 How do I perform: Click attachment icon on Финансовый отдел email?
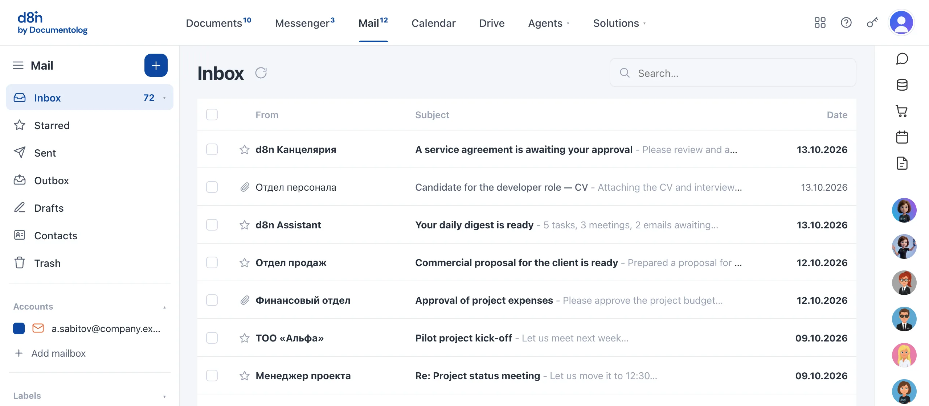[245, 300]
